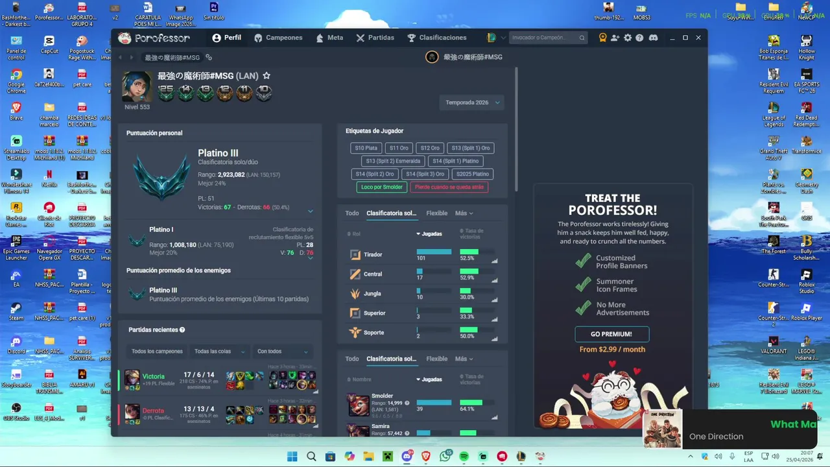Open the Perfil tab in Porofessor
The width and height of the screenshot is (830, 467).
pyautogui.click(x=226, y=38)
